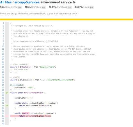Click the 2/3 functions fraction badge
Viewport: 133px width, 127px height.
[x=70, y=7]
